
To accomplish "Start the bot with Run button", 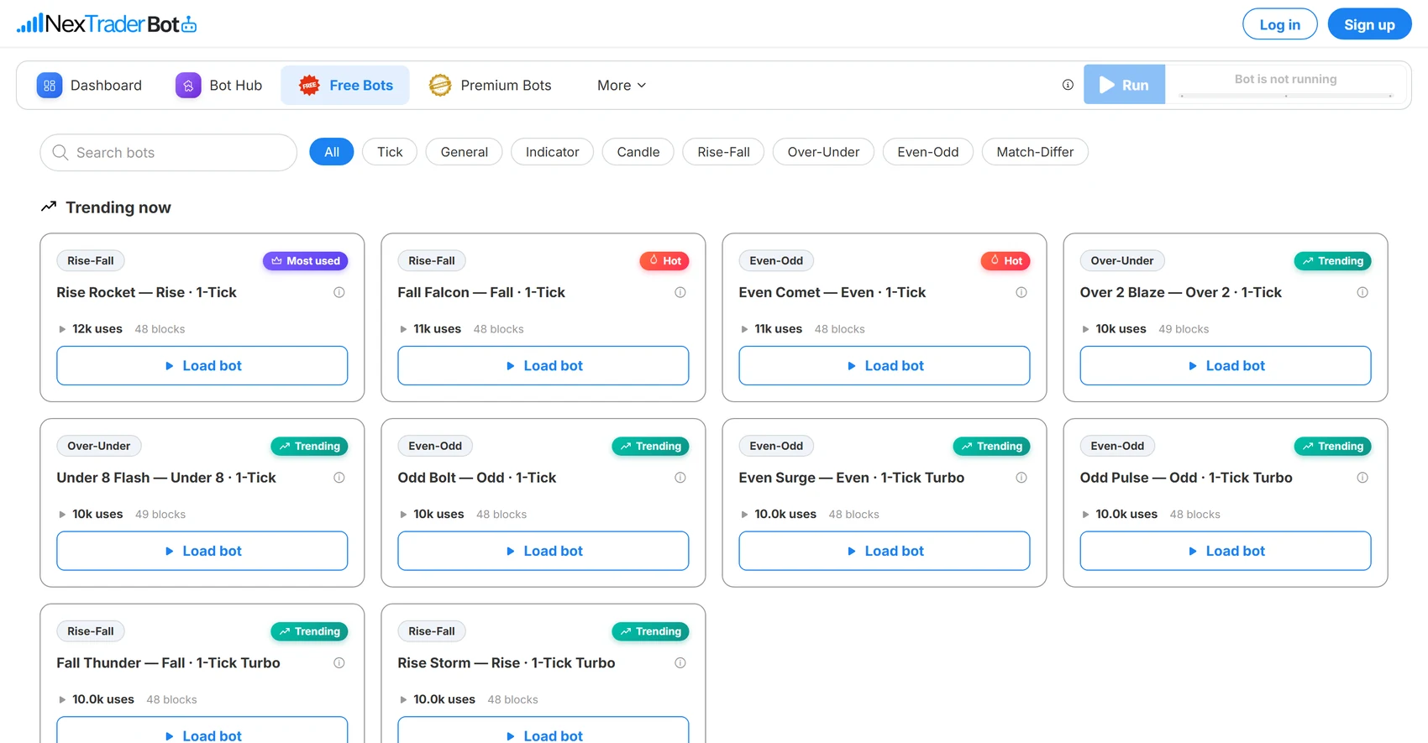I will tap(1124, 85).
